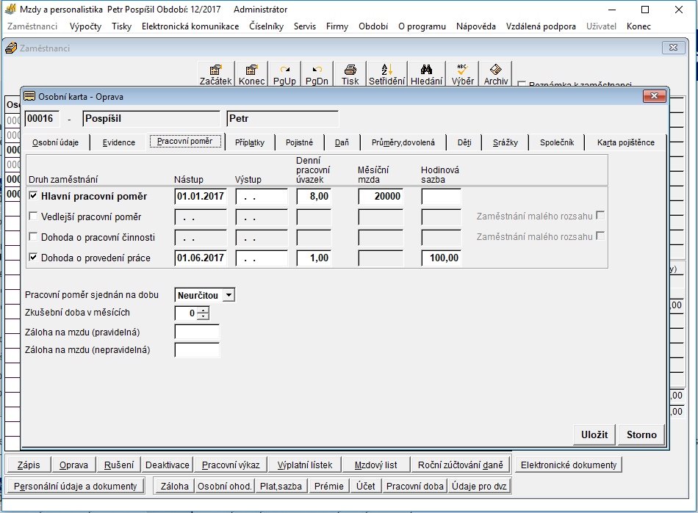
Task: Open Výplatní lístek
Action: pos(305,465)
